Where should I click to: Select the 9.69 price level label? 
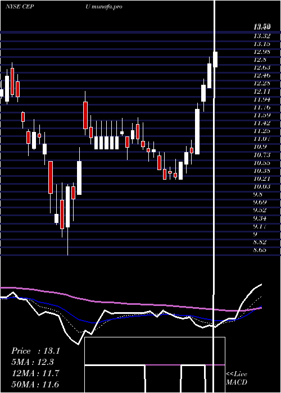tap(260, 202)
